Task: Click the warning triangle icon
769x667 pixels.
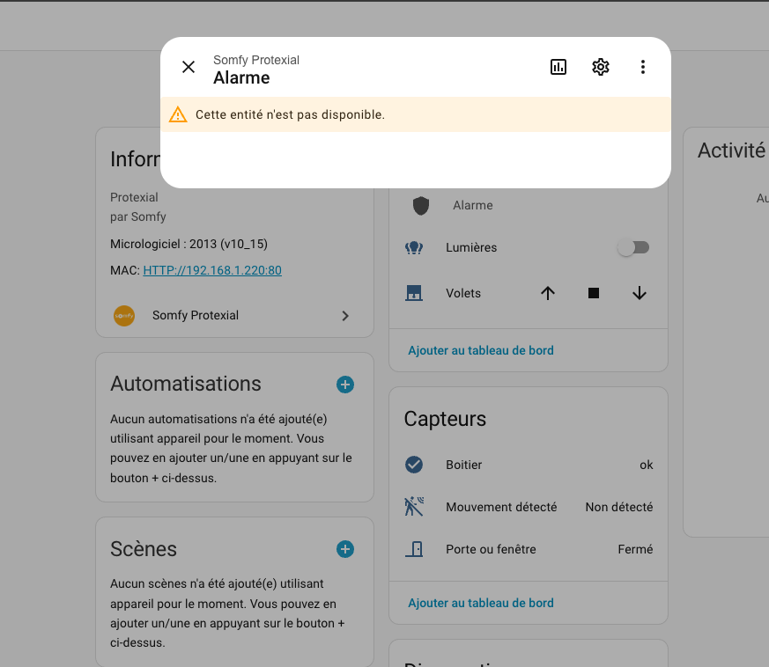Action: point(178,114)
